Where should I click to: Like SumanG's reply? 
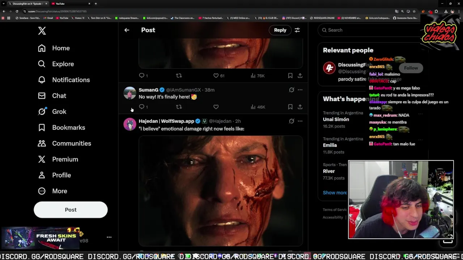tap(216, 107)
